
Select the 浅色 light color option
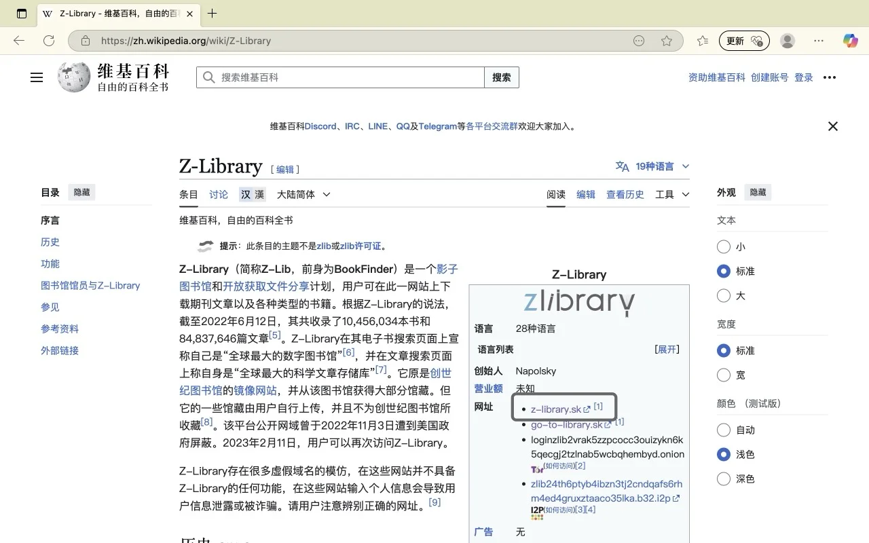tap(724, 455)
